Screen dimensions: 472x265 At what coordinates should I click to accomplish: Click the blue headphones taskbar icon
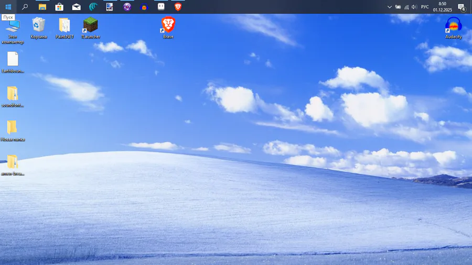point(144,7)
